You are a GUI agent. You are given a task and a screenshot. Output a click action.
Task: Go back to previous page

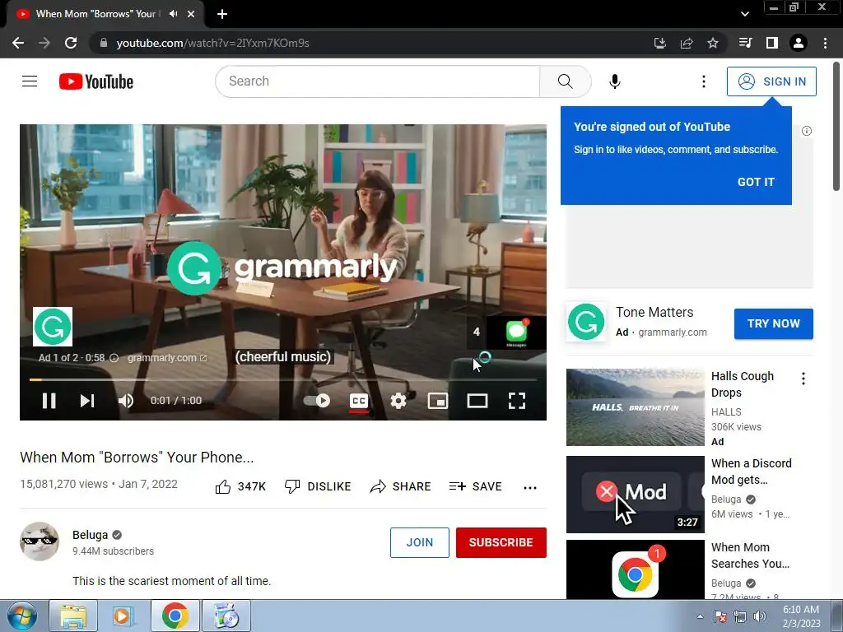click(x=18, y=43)
